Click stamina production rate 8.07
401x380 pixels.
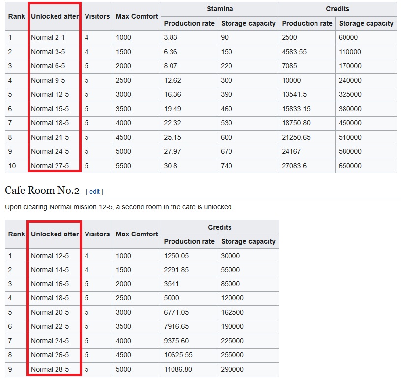(x=171, y=66)
